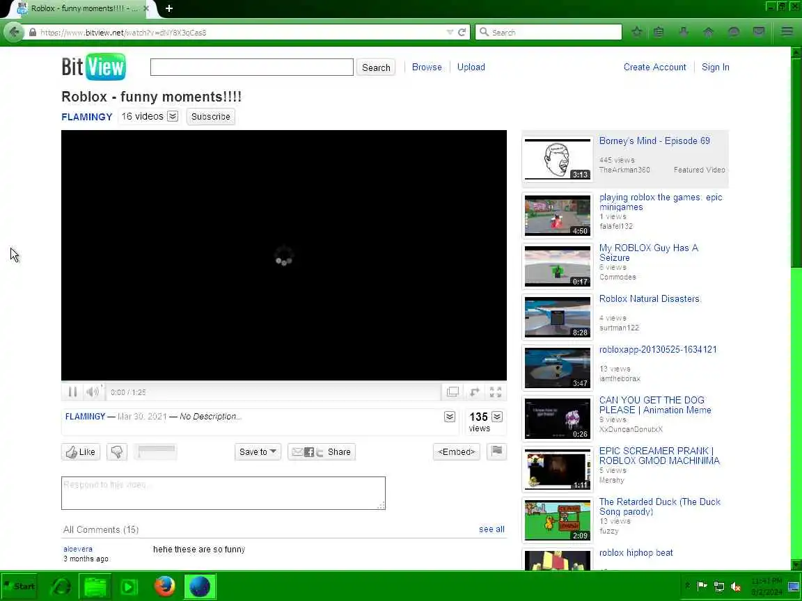Image resolution: width=802 pixels, height=601 pixels.
Task: Open My ROBLOX Guy Has A Seizure thumbnail
Action: tap(558, 266)
